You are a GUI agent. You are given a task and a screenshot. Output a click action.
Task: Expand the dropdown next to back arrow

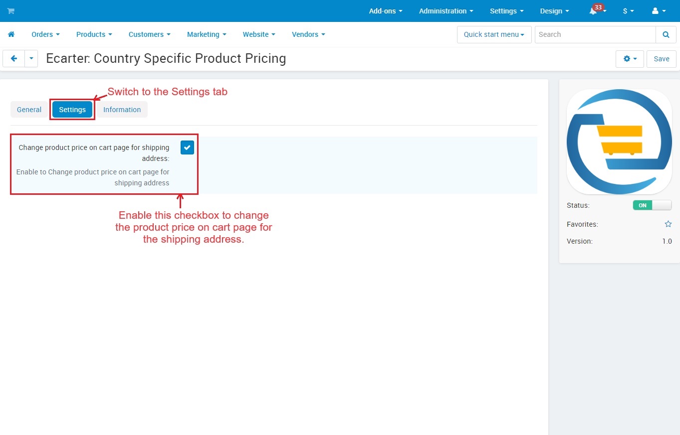click(31, 59)
